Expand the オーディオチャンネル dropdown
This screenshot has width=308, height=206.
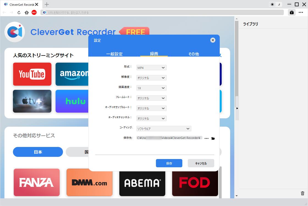point(152,118)
